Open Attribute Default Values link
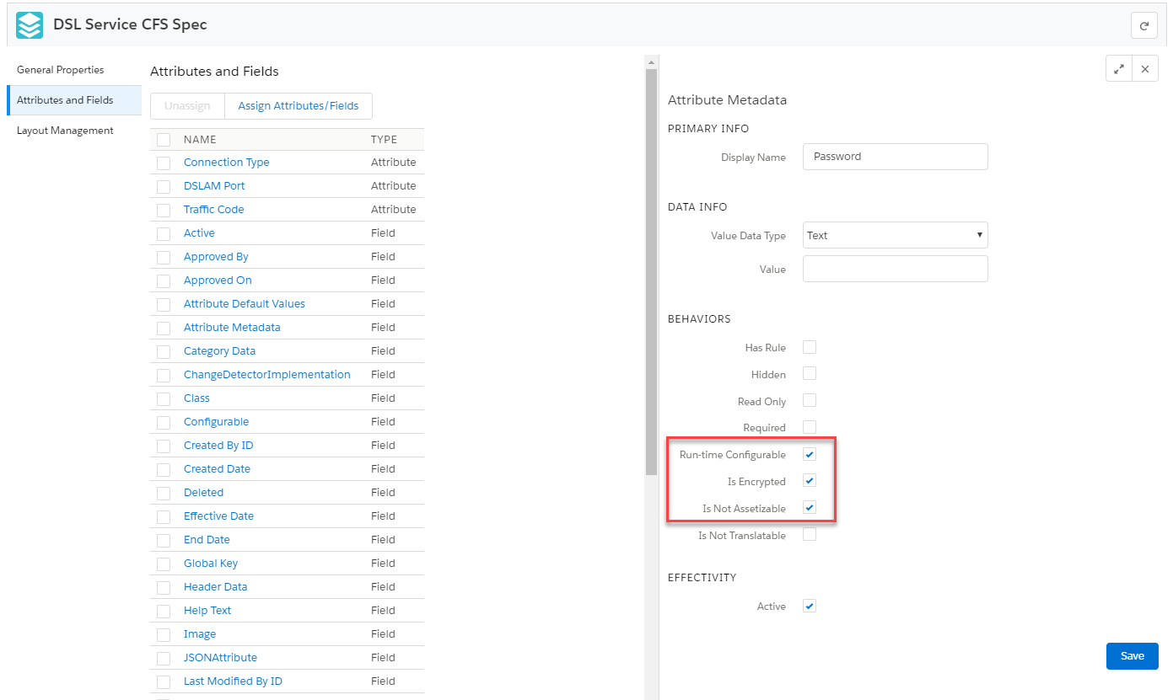This screenshot has height=700, width=1173. [245, 303]
